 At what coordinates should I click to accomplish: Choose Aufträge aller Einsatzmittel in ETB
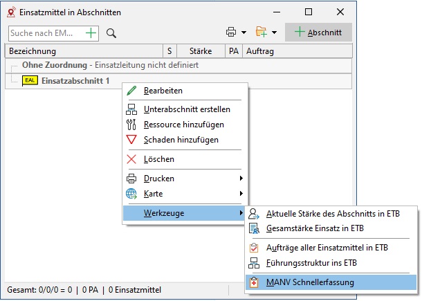[x=328, y=248]
